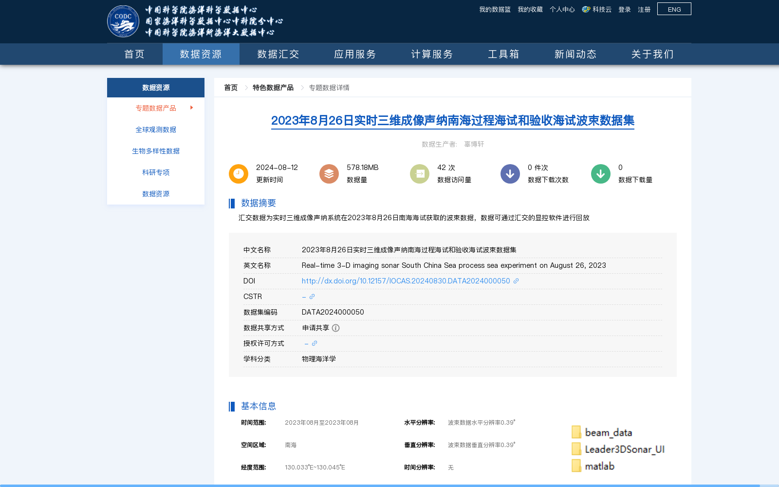Select 专题数据产品 in the sidebar
Image resolution: width=779 pixels, height=487 pixels.
(x=156, y=108)
